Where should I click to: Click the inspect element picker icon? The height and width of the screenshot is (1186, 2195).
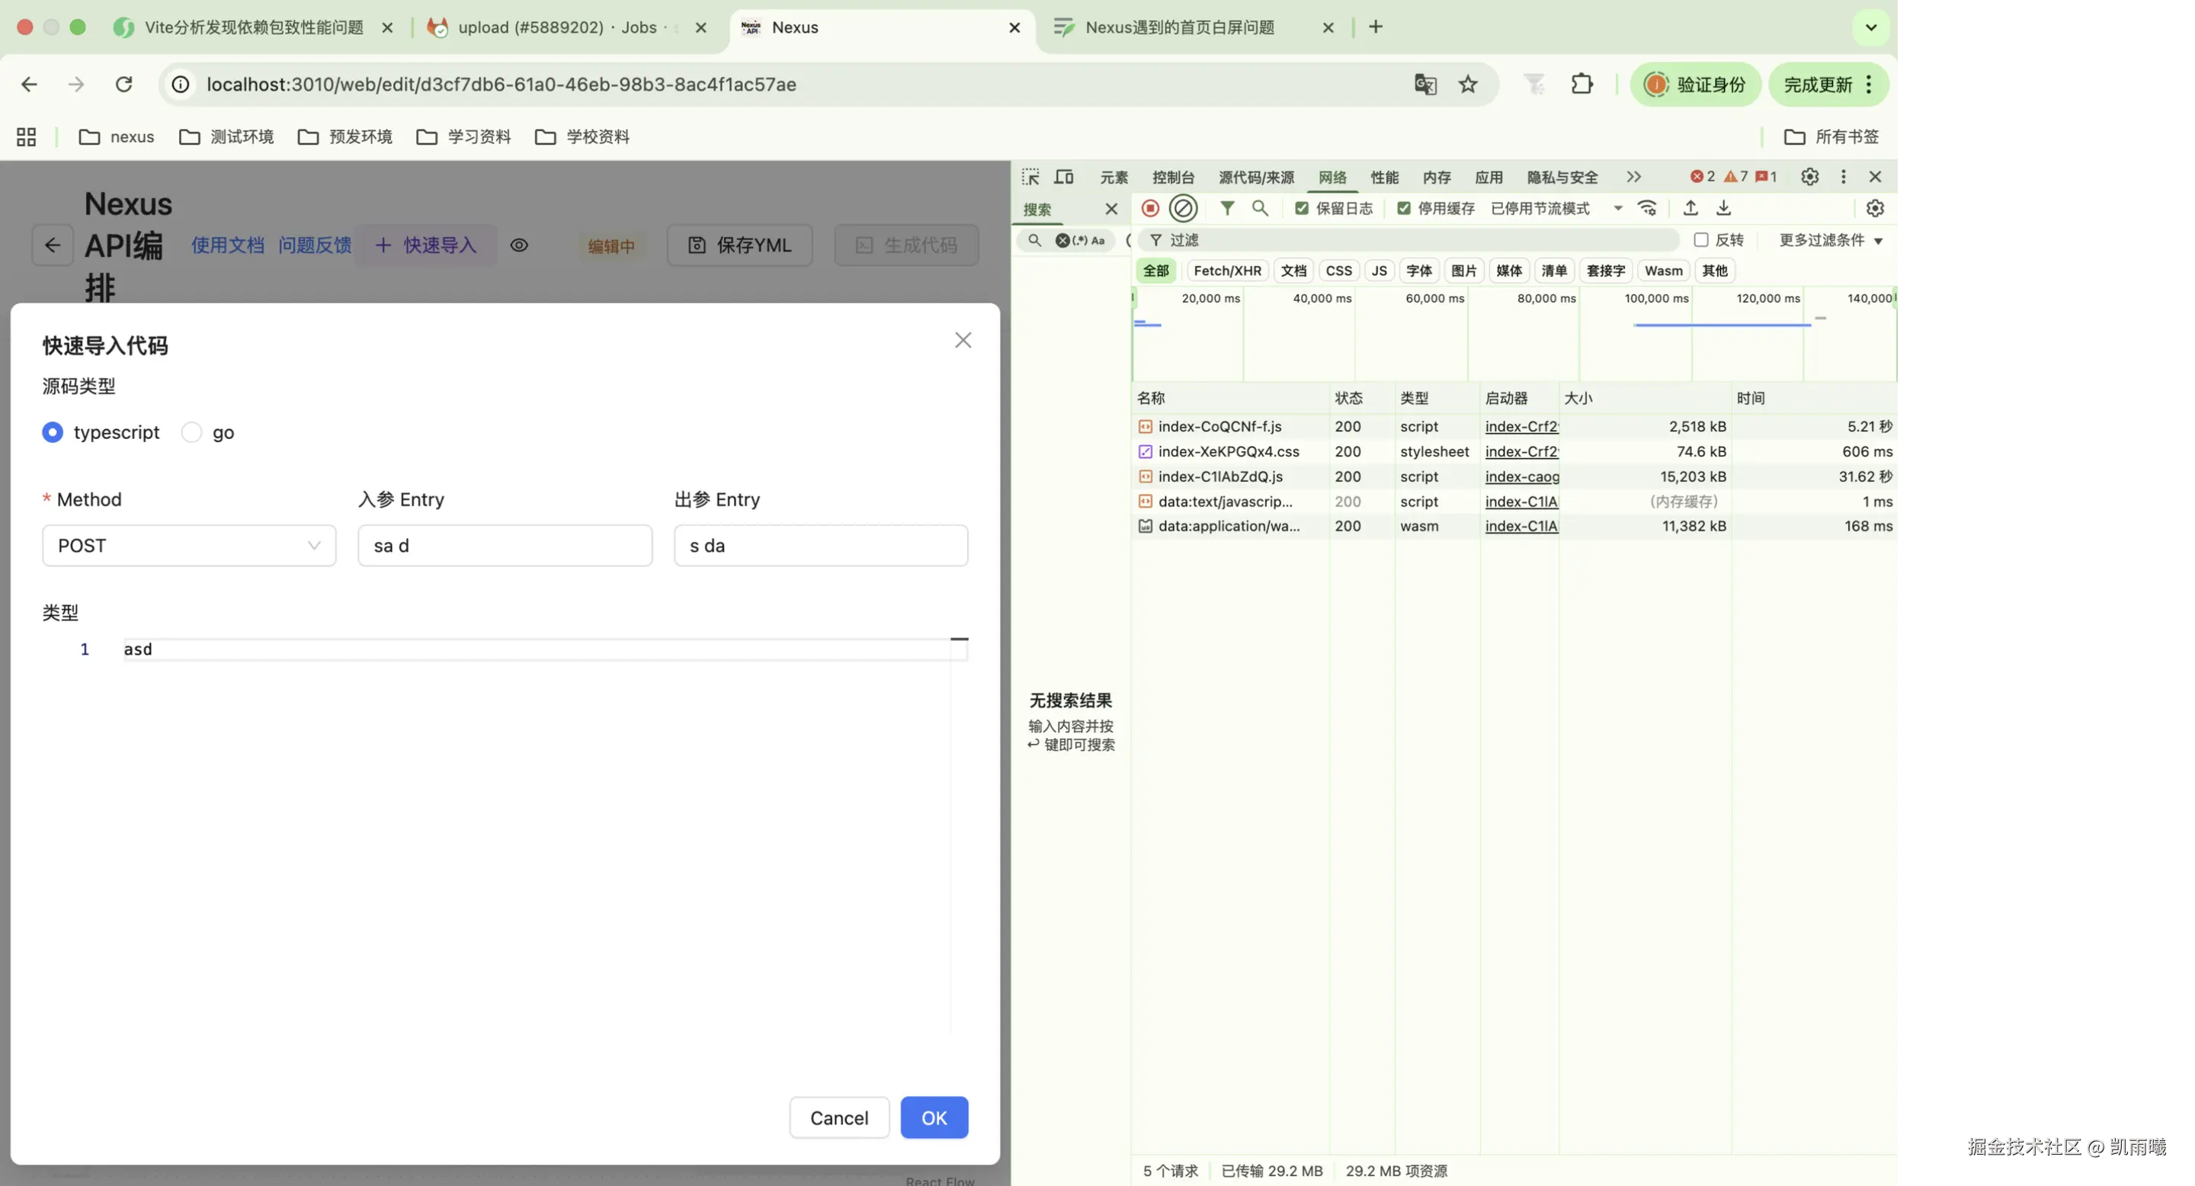pyautogui.click(x=1030, y=176)
